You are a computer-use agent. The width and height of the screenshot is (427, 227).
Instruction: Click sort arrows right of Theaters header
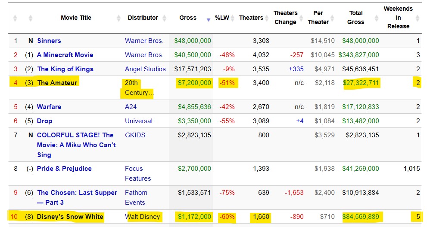tap(268, 18)
